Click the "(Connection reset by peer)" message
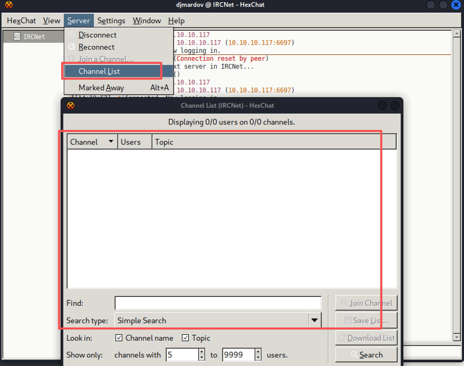The image size is (464, 366). (x=221, y=58)
